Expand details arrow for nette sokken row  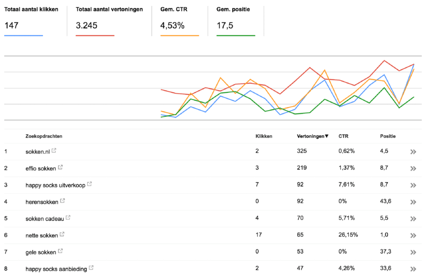tap(413, 235)
